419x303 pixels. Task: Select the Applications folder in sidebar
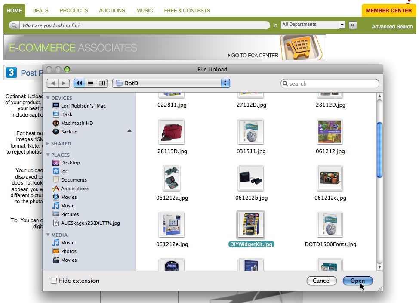pyautogui.click(x=75, y=189)
